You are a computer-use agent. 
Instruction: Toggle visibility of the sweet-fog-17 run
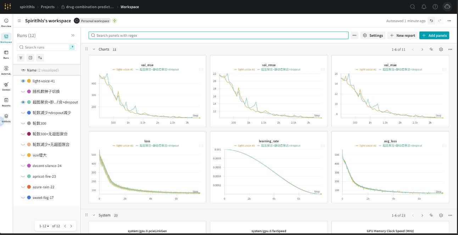[x=23, y=198]
